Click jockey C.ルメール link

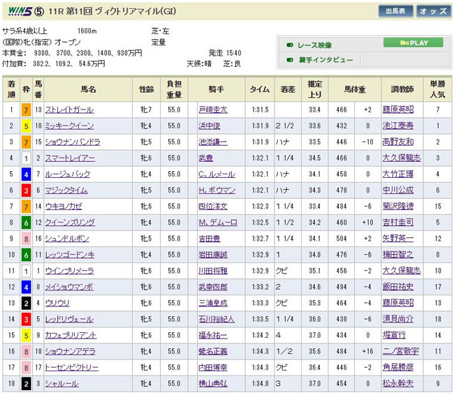(x=214, y=174)
